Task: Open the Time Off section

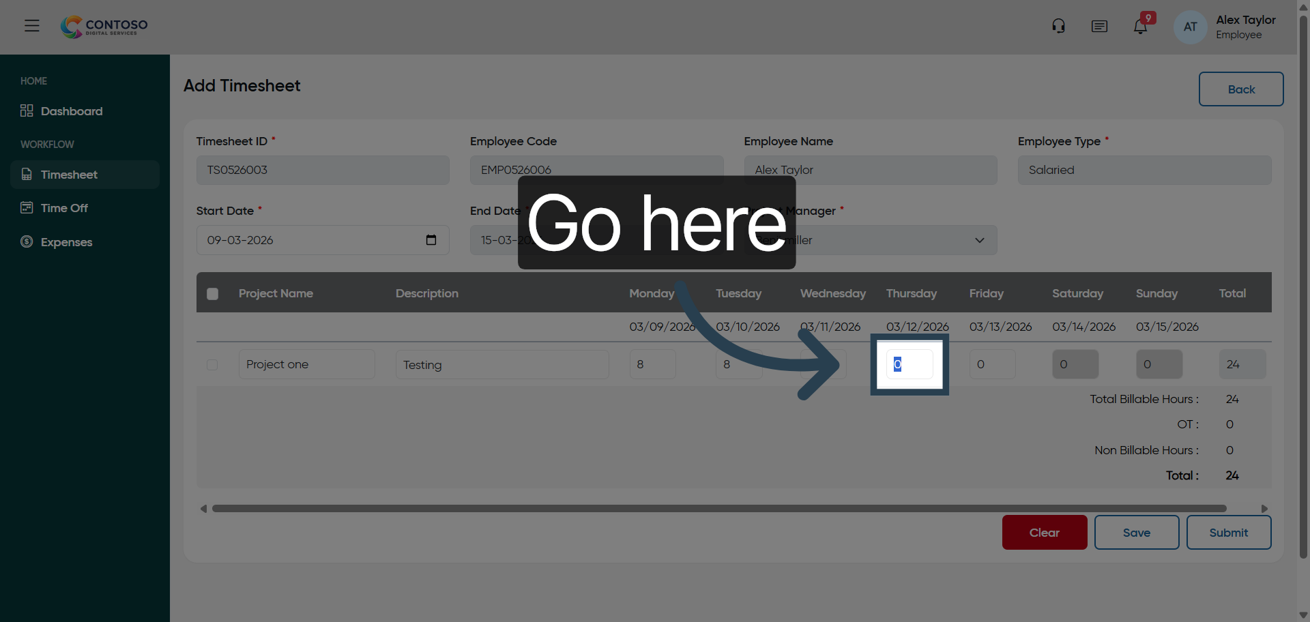Action: click(63, 208)
